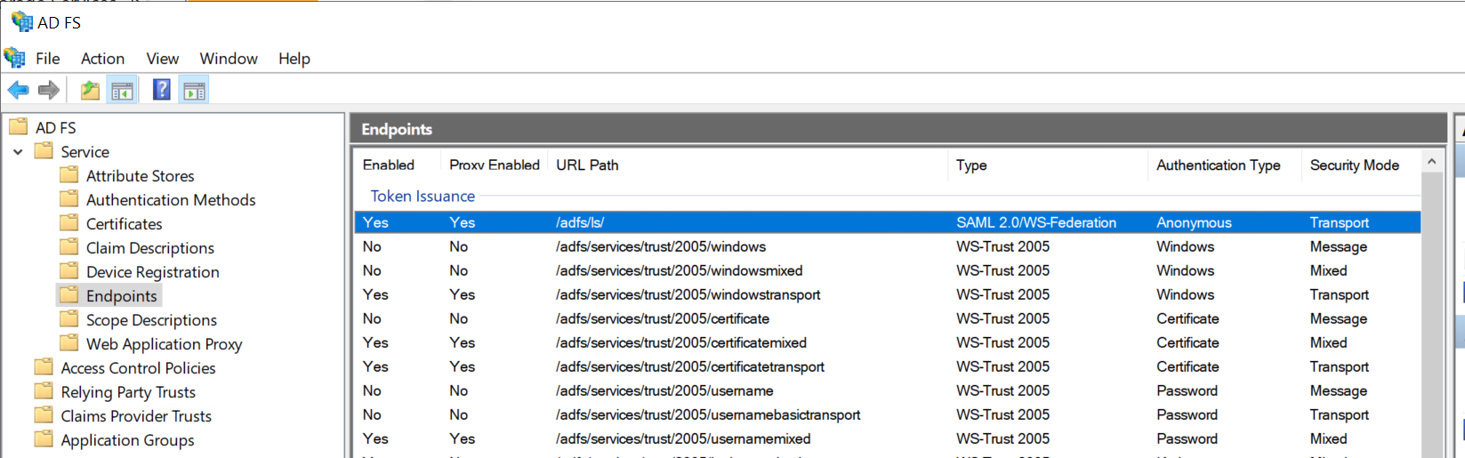Select Authentication Methods tree node
The image size is (1465, 458).
pos(171,200)
